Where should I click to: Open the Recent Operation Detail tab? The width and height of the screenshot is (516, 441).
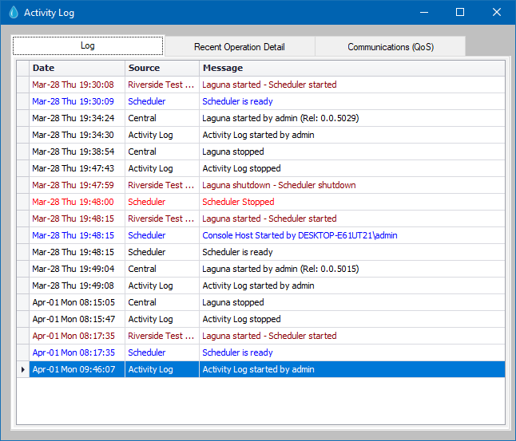tap(240, 47)
